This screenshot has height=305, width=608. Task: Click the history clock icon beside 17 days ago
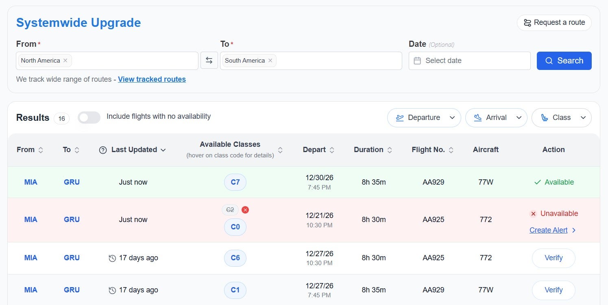(112, 258)
